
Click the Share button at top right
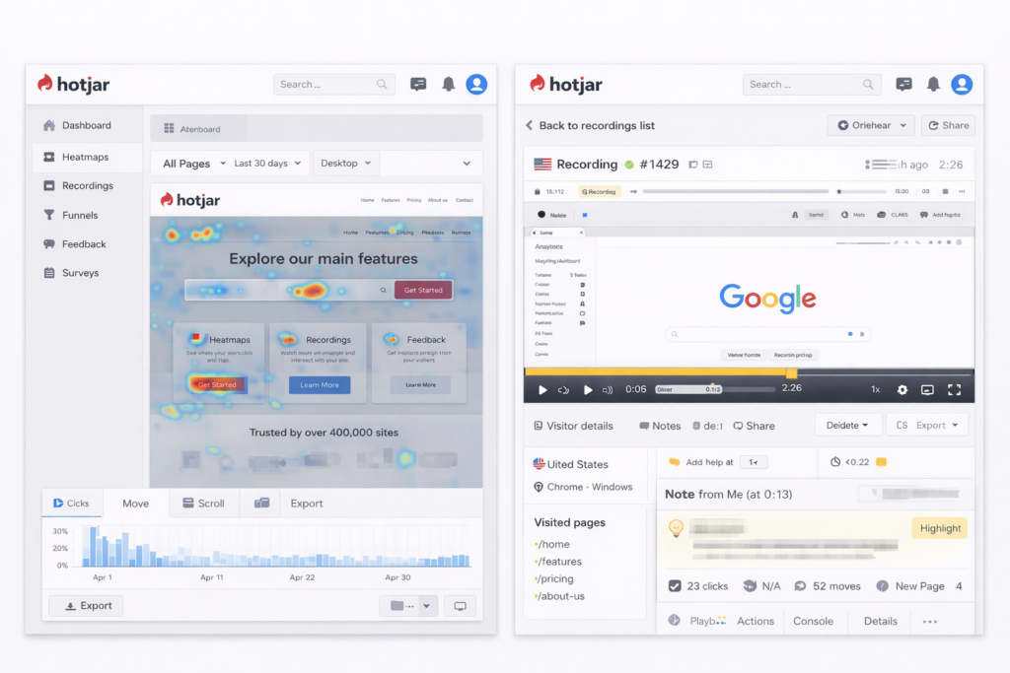(x=947, y=125)
